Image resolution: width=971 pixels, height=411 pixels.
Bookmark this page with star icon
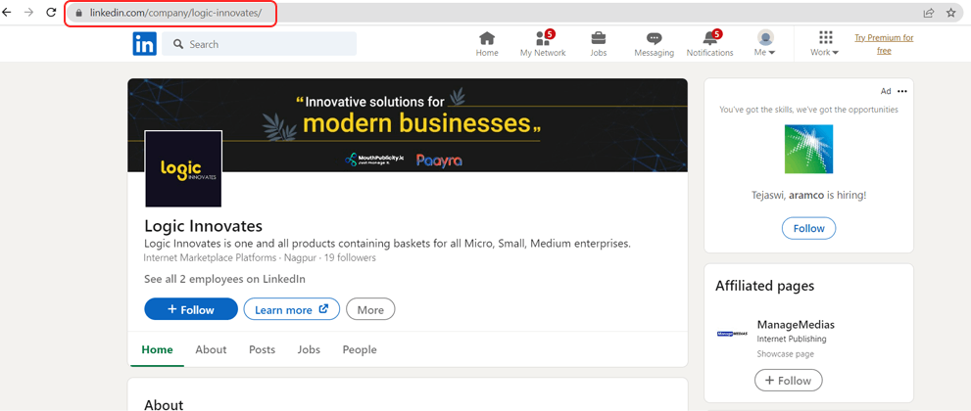950,13
